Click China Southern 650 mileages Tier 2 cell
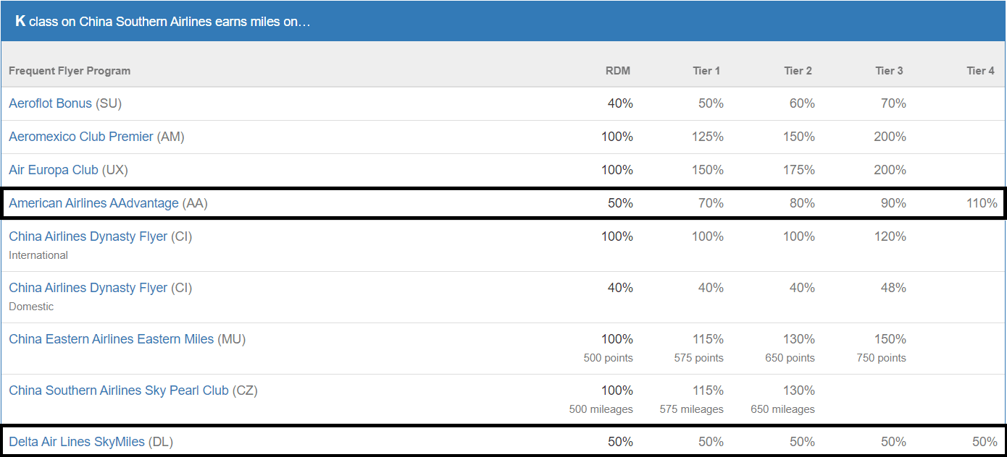The image size is (1007, 457). [782, 409]
